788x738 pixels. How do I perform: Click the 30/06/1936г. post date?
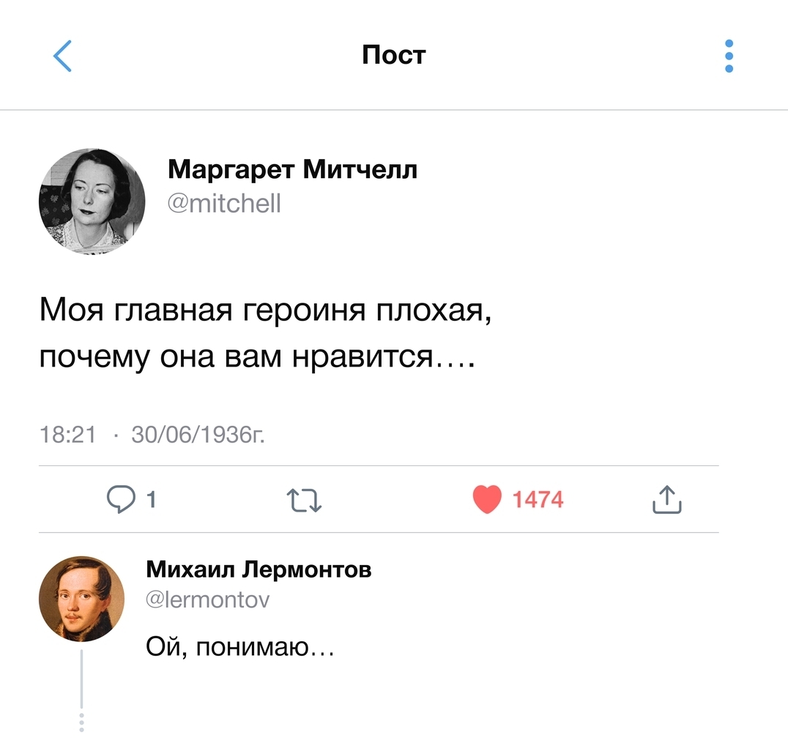click(x=198, y=435)
